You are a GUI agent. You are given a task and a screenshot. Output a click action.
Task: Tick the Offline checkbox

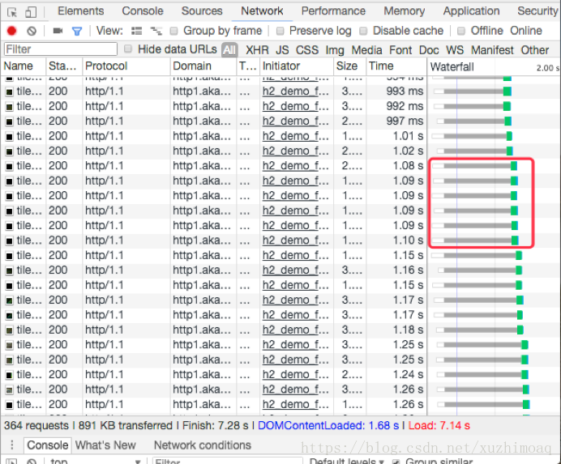461,31
